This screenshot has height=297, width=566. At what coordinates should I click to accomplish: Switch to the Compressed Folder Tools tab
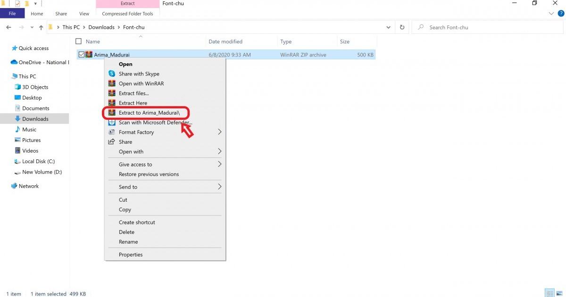127,14
